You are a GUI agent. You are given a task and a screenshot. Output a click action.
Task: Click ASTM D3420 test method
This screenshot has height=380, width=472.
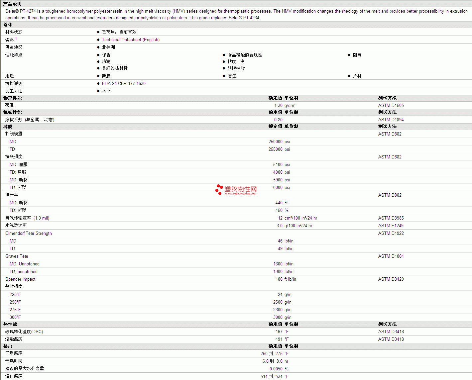point(391,279)
